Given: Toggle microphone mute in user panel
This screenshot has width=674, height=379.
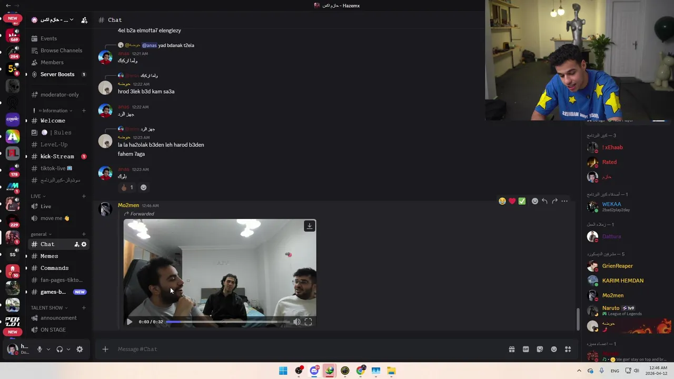Looking at the screenshot, I should tap(39, 349).
